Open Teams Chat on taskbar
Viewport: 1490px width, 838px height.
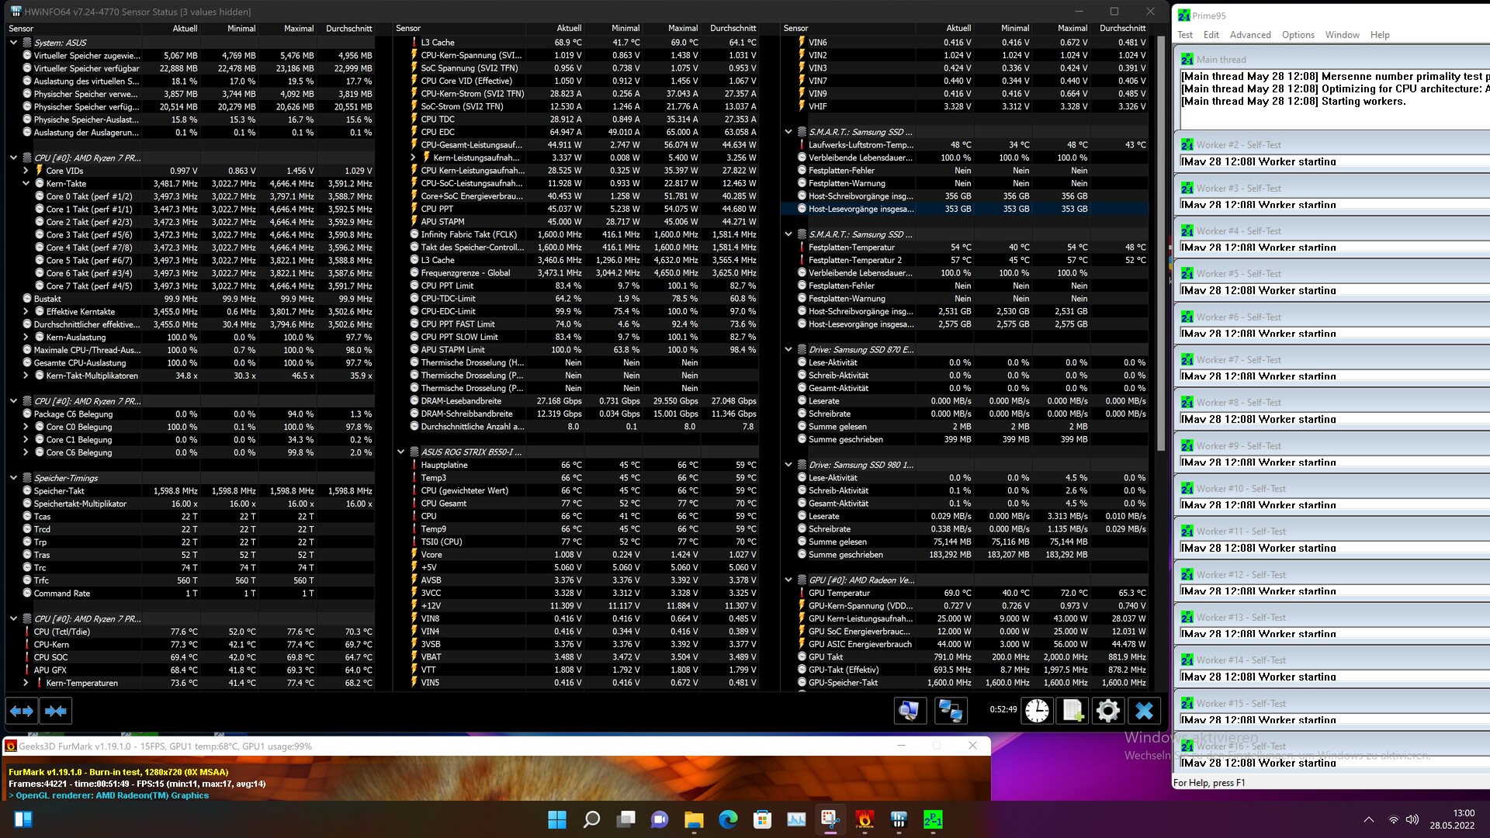pyautogui.click(x=660, y=819)
